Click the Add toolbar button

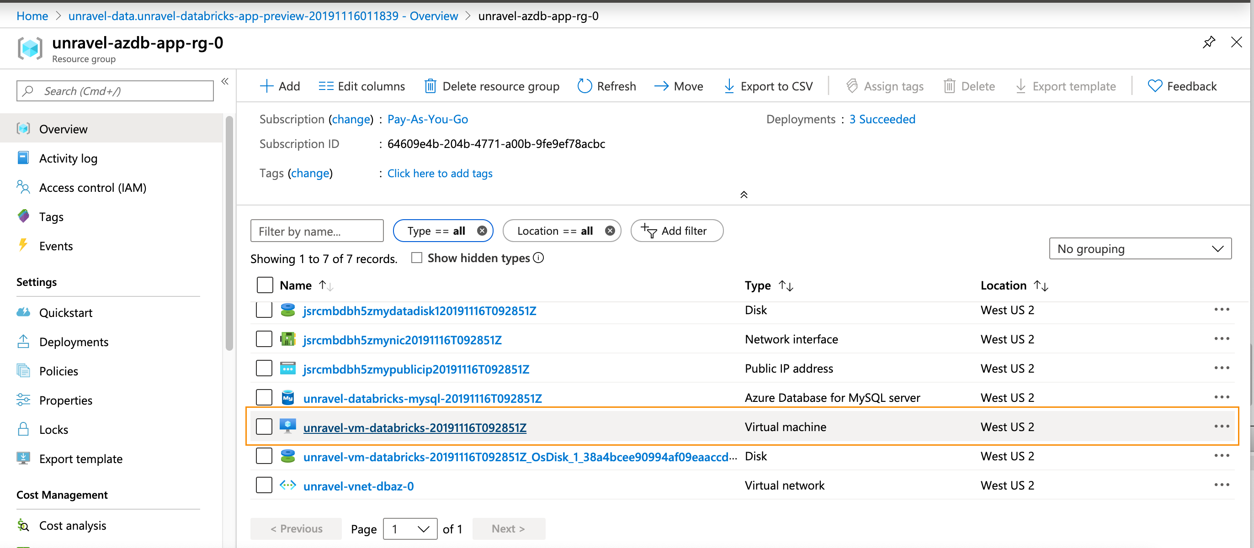pos(280,86)
